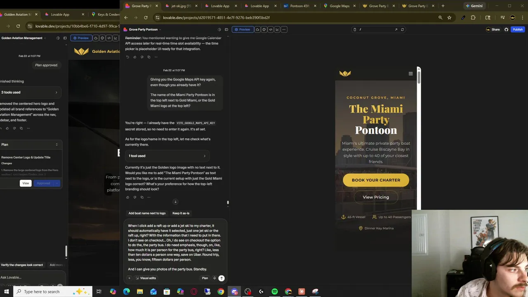Click the lovable.dev address bar in front window
This screenshot has width=528, height=297.
[295, 18]
